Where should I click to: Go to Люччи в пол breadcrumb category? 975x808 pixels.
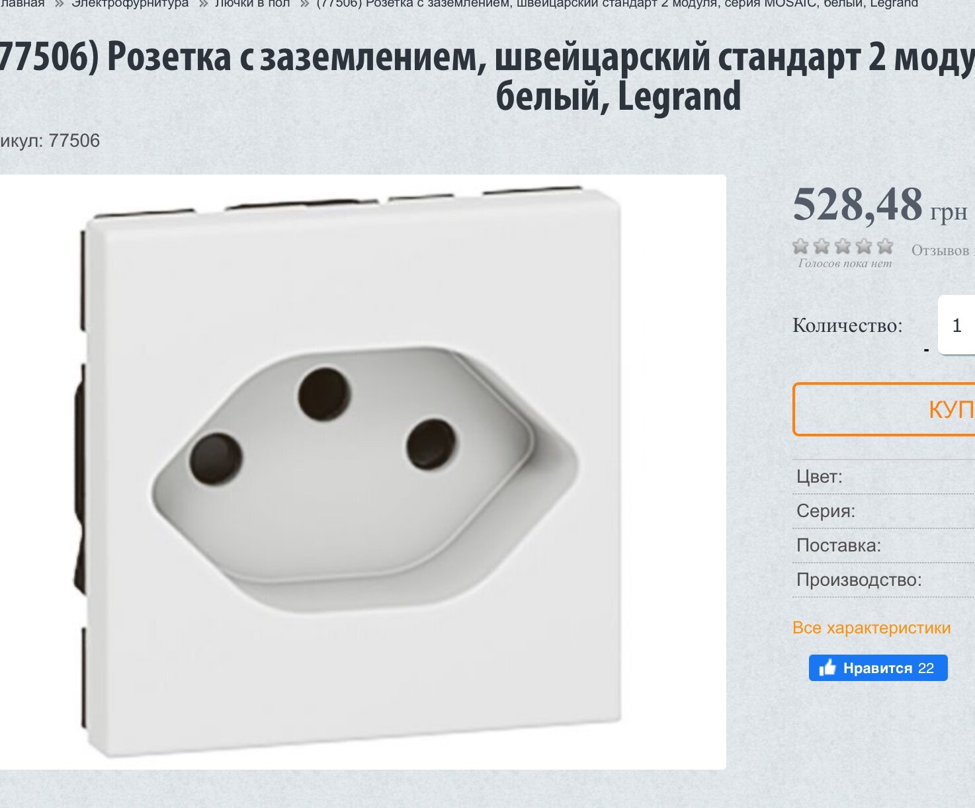(252, 3)
